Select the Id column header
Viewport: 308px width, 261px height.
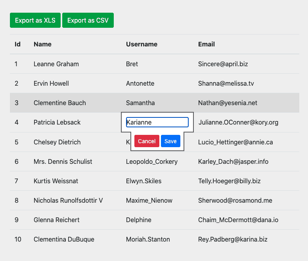(17, 44)
